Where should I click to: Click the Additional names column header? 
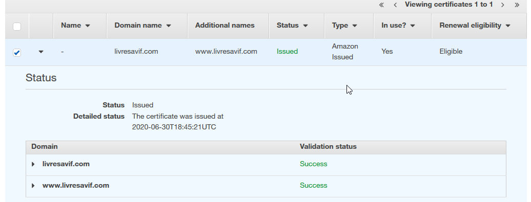tap(225, 26)
